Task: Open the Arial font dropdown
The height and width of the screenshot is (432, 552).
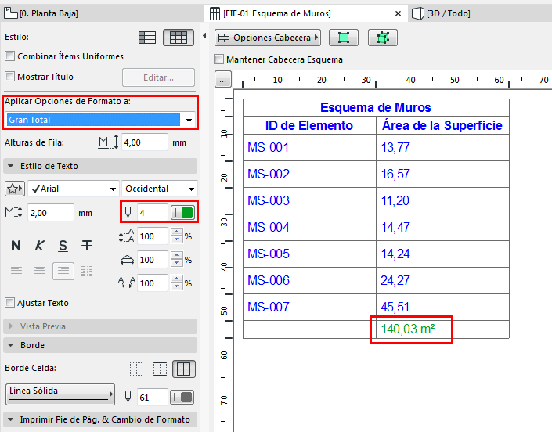Action: pos(74,189)
